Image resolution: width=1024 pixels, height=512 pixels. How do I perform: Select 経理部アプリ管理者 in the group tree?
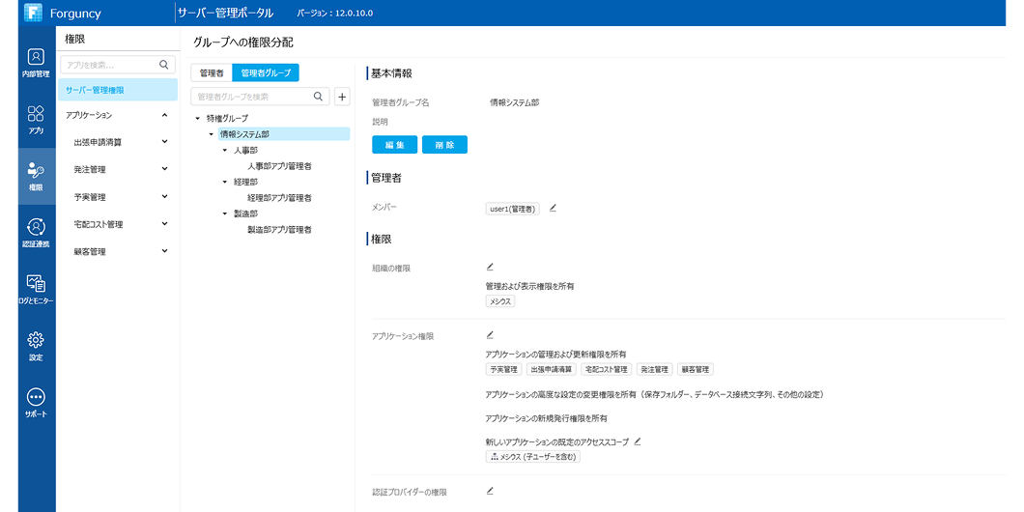click(x=279, y=198)
